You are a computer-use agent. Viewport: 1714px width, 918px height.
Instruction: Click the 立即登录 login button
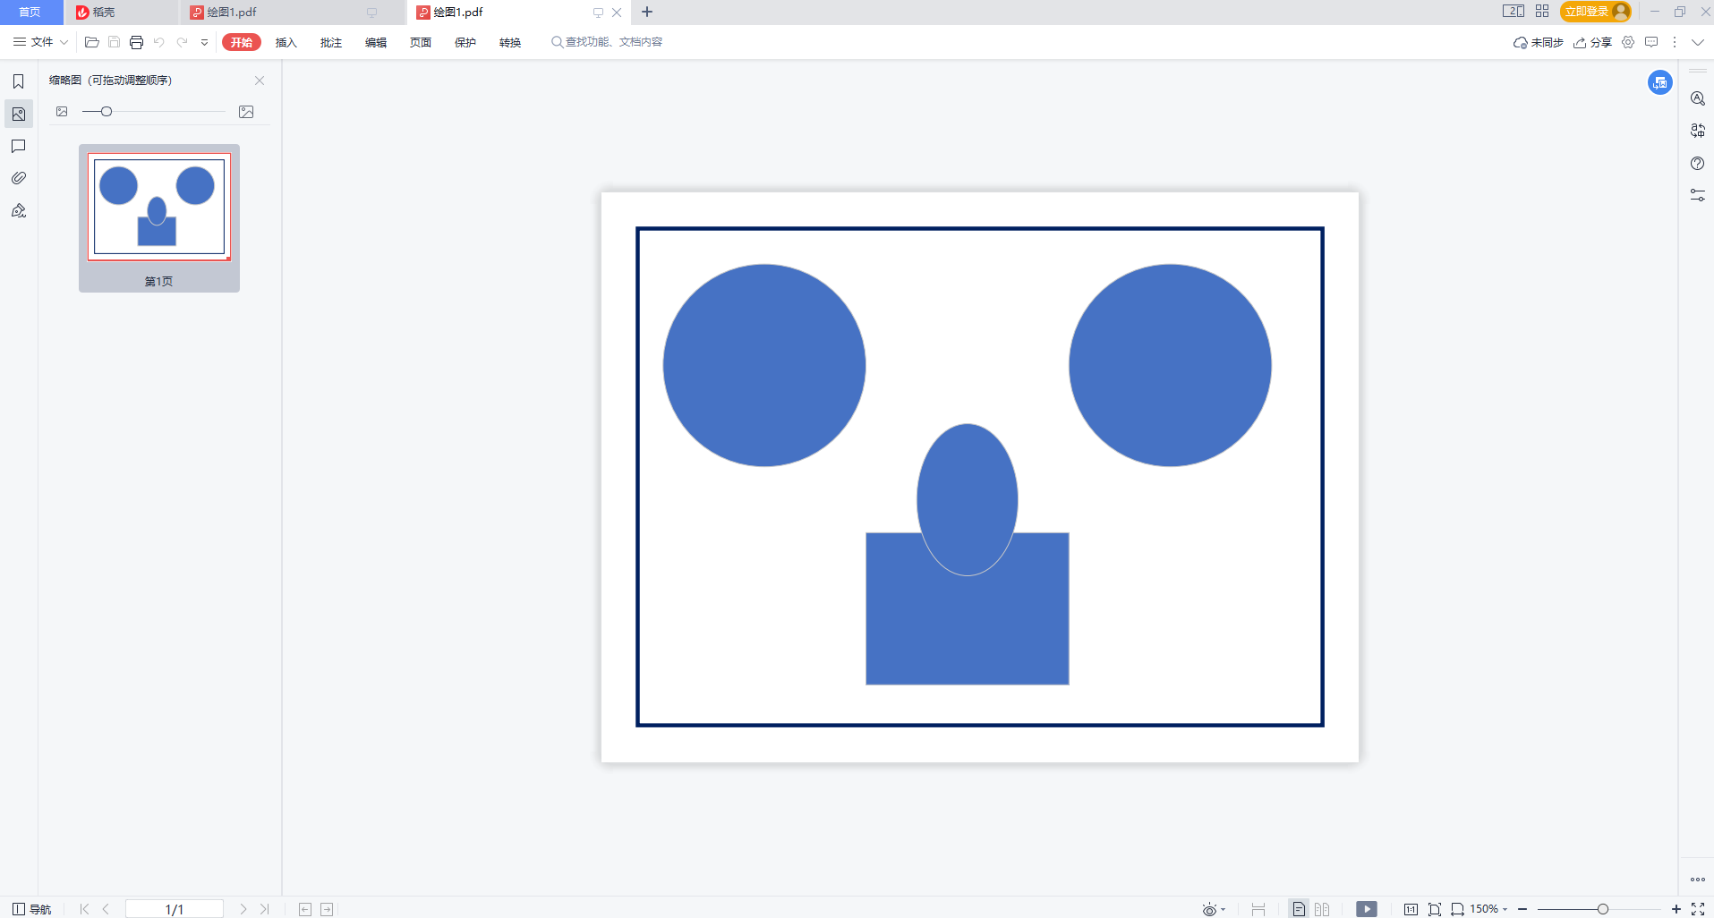coord(1596,12)
